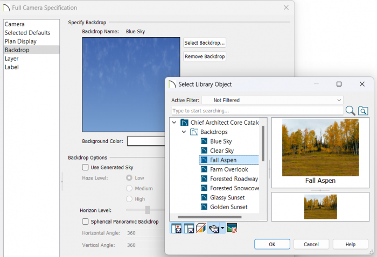Image resolution: width=377 pixels, height=257 pixels.
Task: Click the Help button
Action: tap(350, 244)
